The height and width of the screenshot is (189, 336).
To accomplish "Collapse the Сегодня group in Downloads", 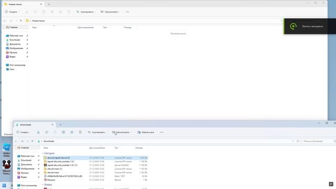I will click(x=43, y=153).
